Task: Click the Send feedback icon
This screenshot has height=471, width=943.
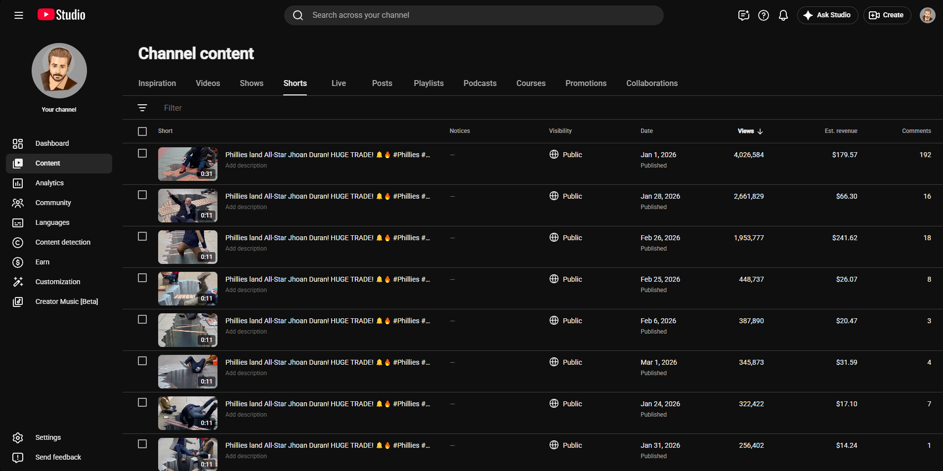Action: (x=18, y=457)
